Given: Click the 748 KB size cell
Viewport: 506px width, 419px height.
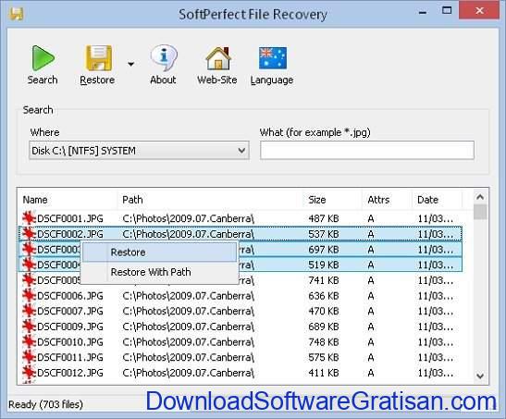Looking at the screenshot, I should click(324, 342).
